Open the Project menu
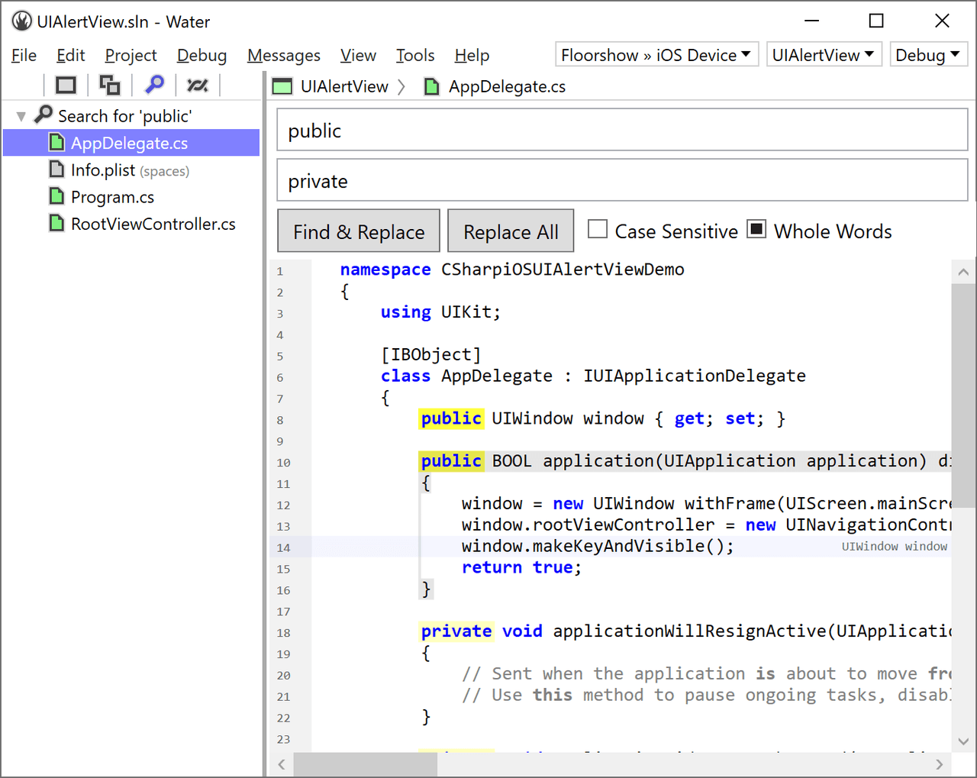The image size is (977, 778). [131, 56]
